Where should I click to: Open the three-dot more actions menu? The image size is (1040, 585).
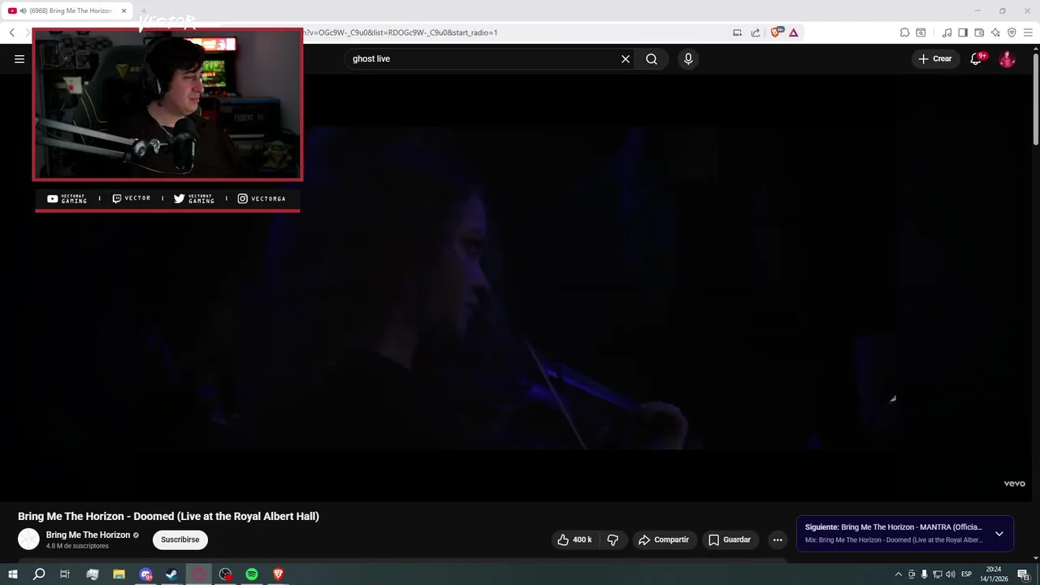coord(778,539)
